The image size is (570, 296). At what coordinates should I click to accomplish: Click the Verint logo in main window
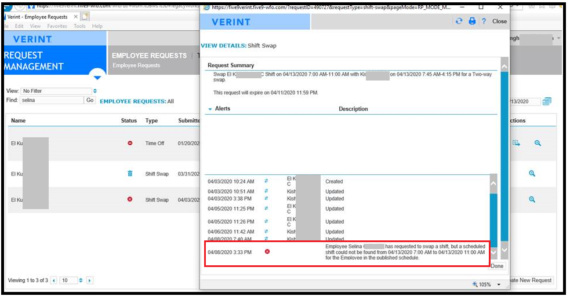tap(32, 39)
